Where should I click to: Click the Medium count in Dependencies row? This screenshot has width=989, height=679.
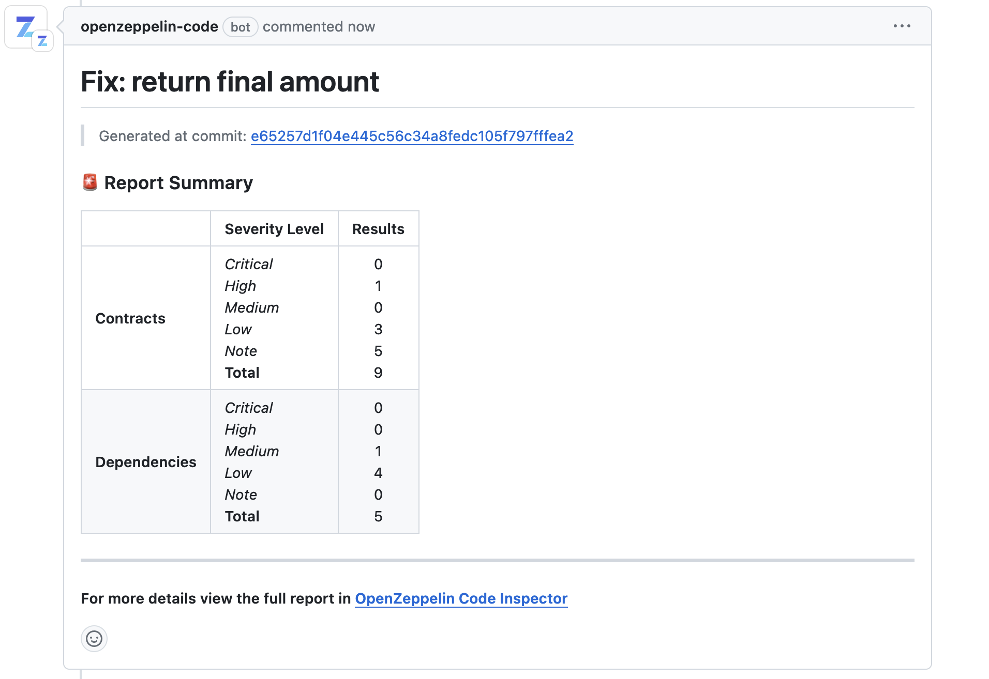(x=378, y=451)
